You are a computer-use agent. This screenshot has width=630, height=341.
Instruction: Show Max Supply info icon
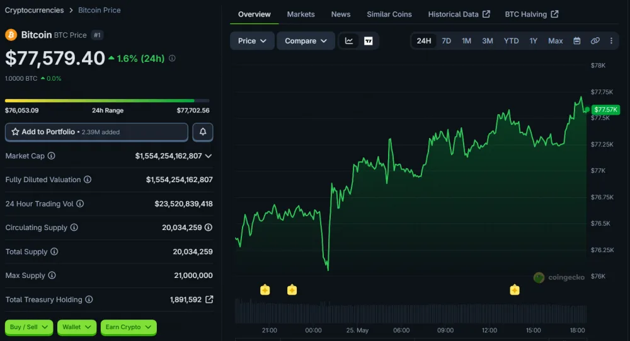52,275
